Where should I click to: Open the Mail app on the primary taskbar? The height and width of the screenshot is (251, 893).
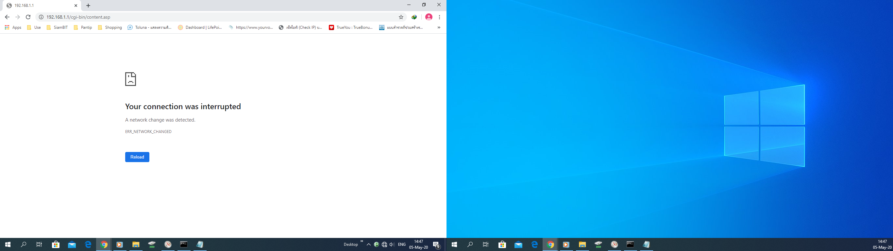tap(72, 244)
